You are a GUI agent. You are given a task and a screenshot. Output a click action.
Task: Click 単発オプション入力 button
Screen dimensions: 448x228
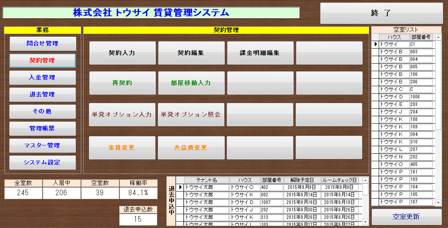click(122, 115)
